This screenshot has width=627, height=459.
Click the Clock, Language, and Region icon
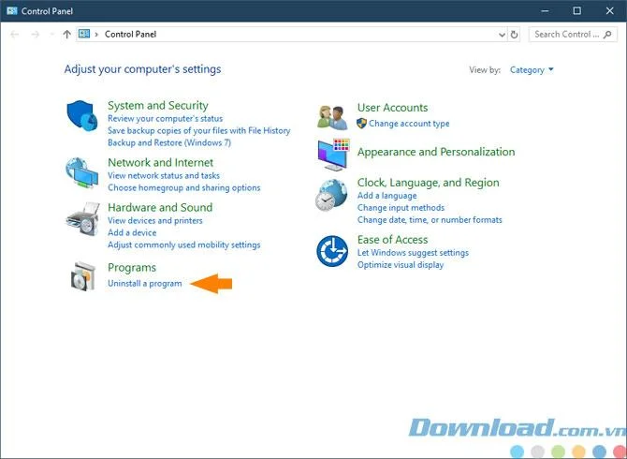click(x=331, y=195)
